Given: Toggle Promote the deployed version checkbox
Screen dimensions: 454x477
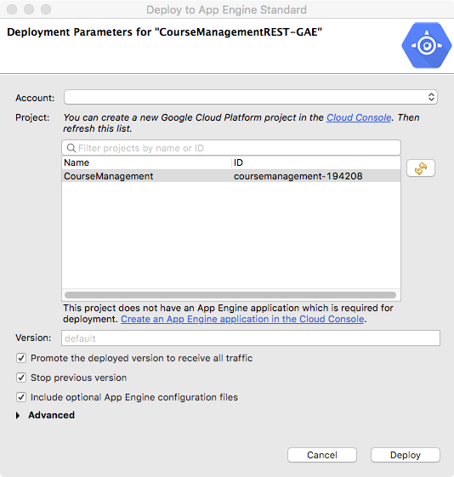Looking at the screenshot, I should pos(21,358).
